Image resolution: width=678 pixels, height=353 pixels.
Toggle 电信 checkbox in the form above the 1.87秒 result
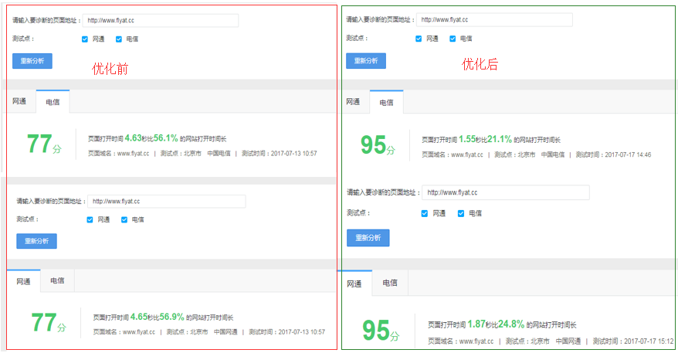point(461,213)
